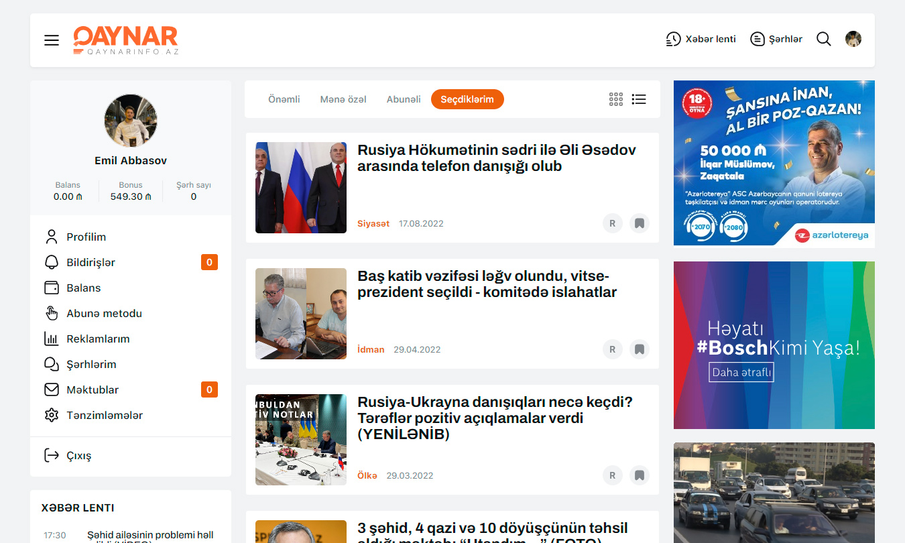Open the Siyasət category link

tap(373, 224)
